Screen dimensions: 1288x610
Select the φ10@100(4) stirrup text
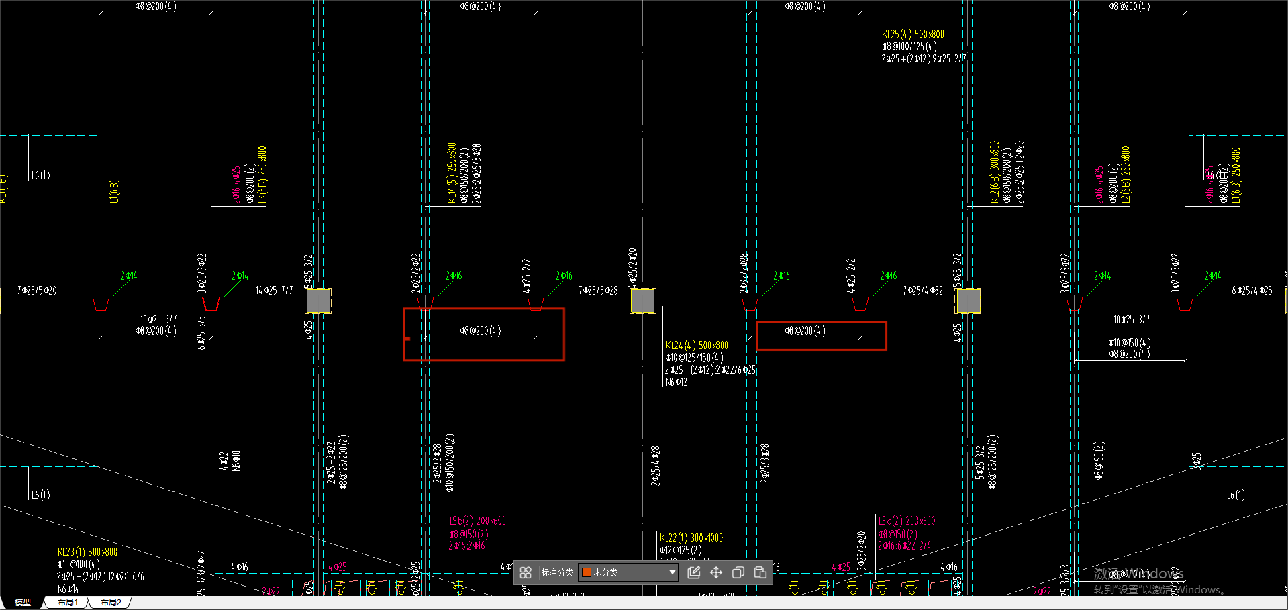click(79, 564)
